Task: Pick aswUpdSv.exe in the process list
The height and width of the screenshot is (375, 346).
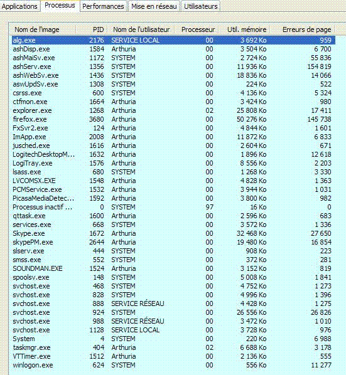Action: (x=173, y=84)
